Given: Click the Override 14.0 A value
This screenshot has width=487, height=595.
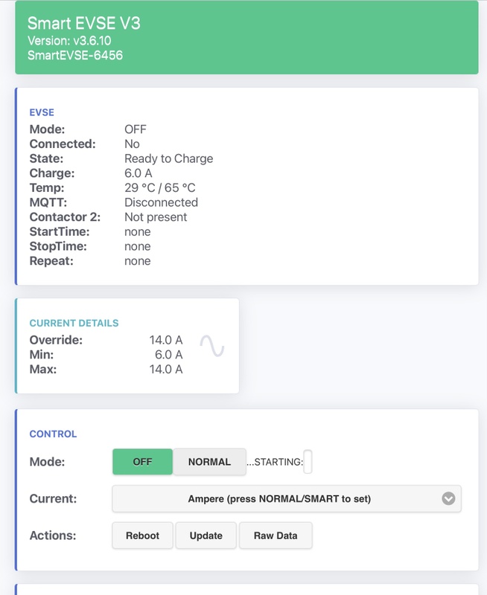Looking at the screenshot, I should pos(166,340).
